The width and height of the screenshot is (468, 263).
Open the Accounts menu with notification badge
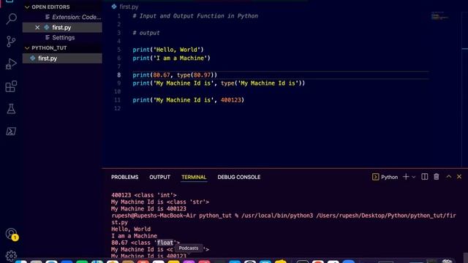(12, 234)
